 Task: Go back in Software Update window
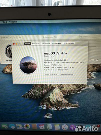click(x=11, y=37)
